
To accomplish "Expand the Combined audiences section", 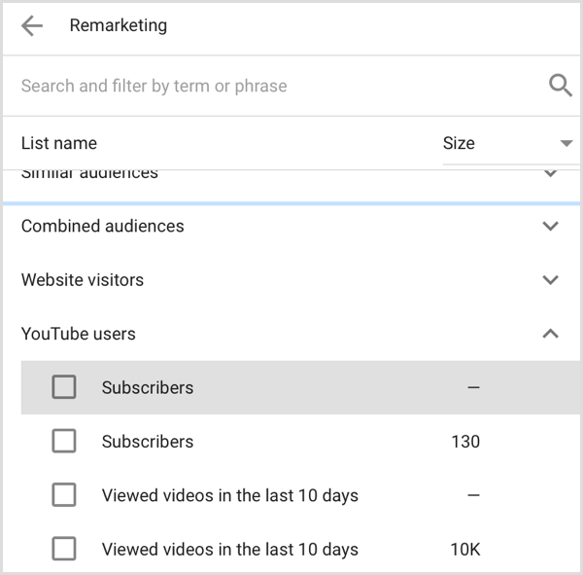I will (550, 226).
